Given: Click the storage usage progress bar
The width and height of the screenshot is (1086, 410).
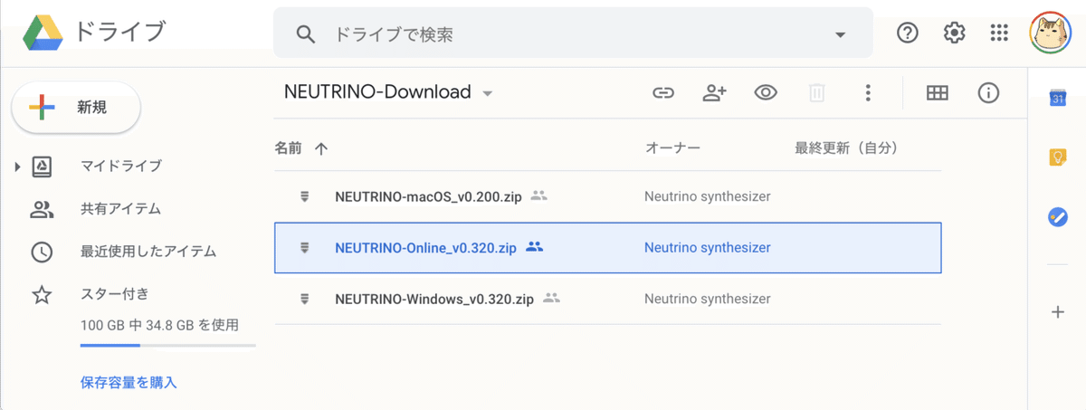Looking at the screenshot, I should pos(167,346).
